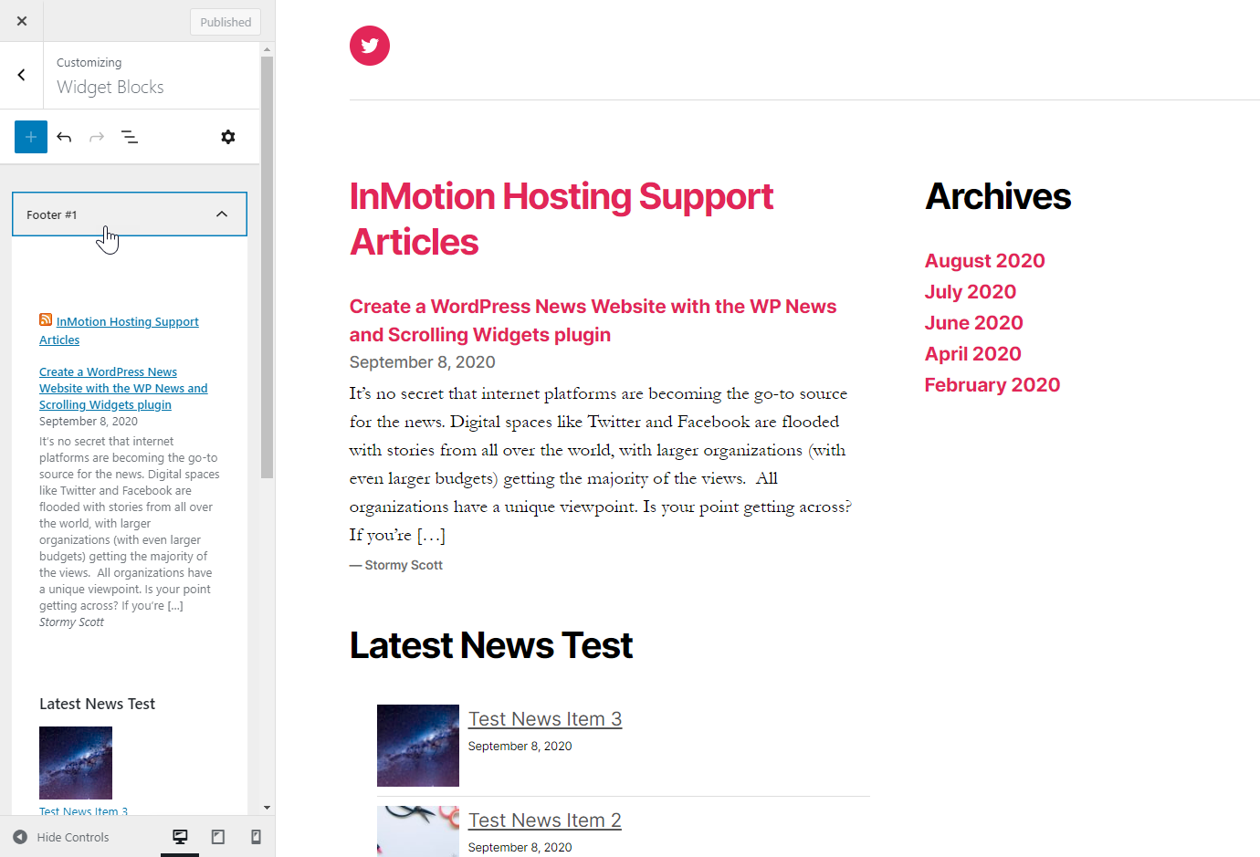The height and width of the screenshot is (857, 1260).
Task: Click the back arrow to exit Widget Blocks
Action: click(x=21, y=74)
